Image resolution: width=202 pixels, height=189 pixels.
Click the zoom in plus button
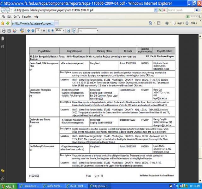click(x=52, y=31)
